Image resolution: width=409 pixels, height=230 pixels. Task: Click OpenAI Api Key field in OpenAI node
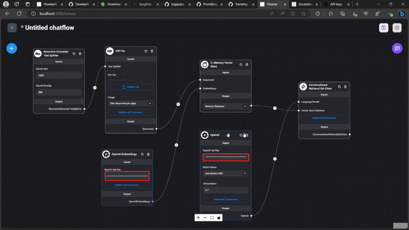pyautogui.click(x=226, y=157)
